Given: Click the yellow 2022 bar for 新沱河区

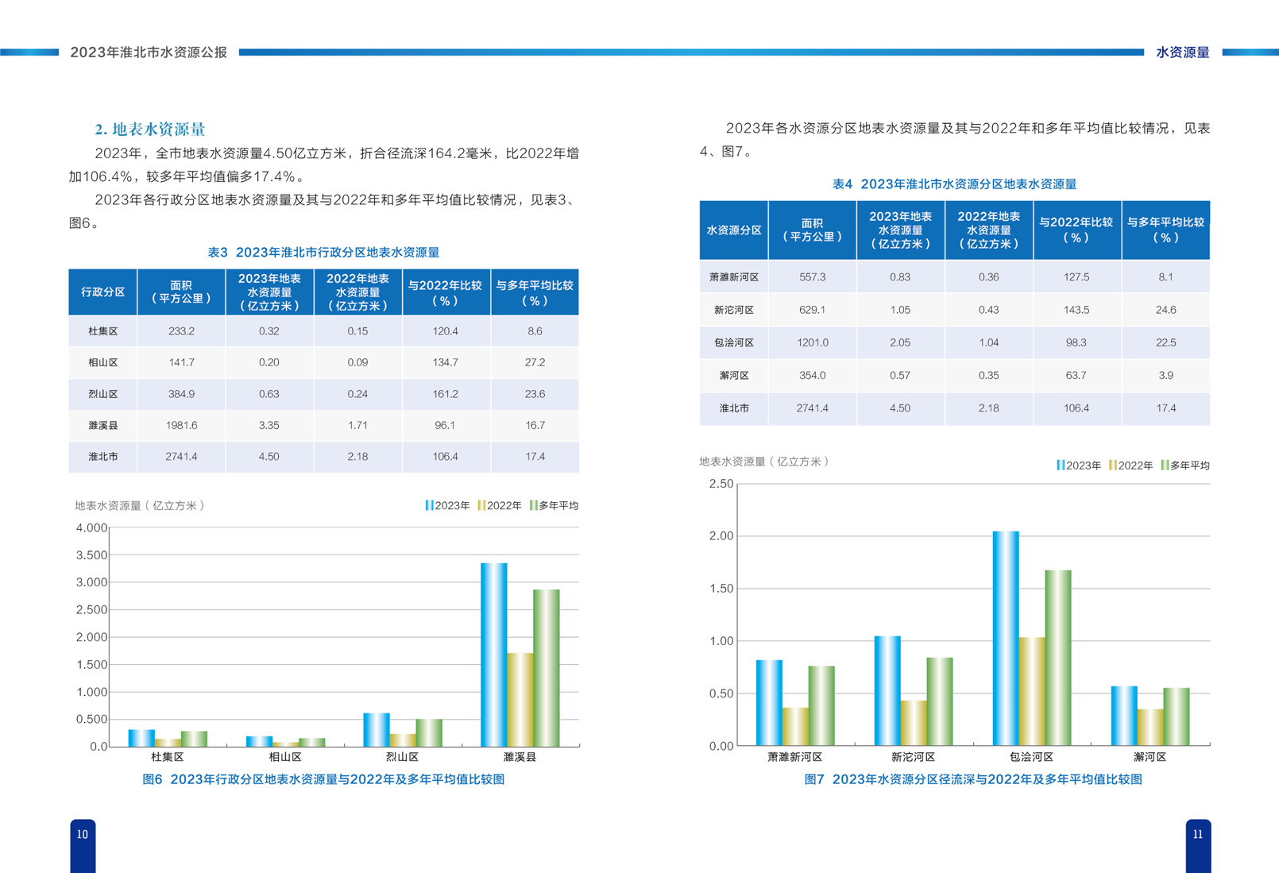Looking at the screenshot, I should (914, 723).
